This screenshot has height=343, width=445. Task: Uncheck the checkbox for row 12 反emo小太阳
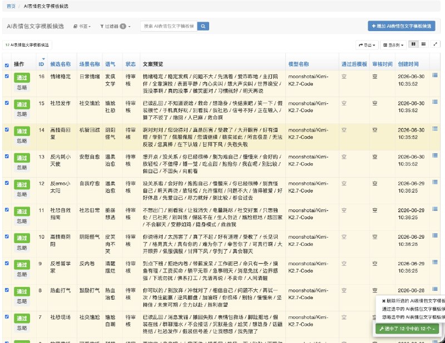(7, 183)
